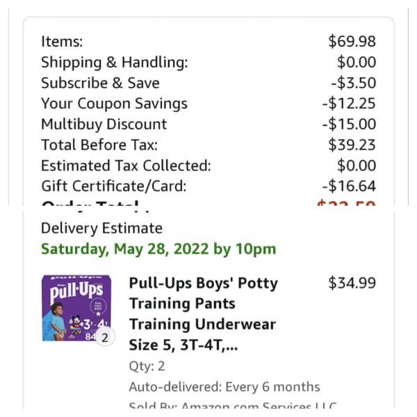Open Pull-Ups Boys' Potty Training Pants title
Screen dimensions: 417x417
click(x=203, y=314)
